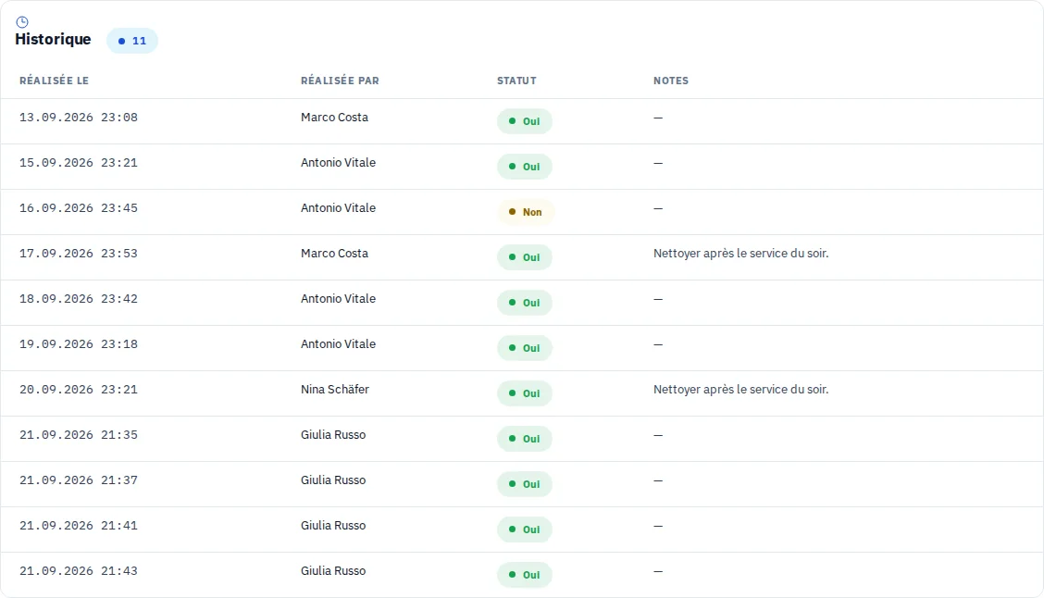1044x598 pixels.
Task: Click the note text in the 17.09.2026 row
Action: coord(741,253)
